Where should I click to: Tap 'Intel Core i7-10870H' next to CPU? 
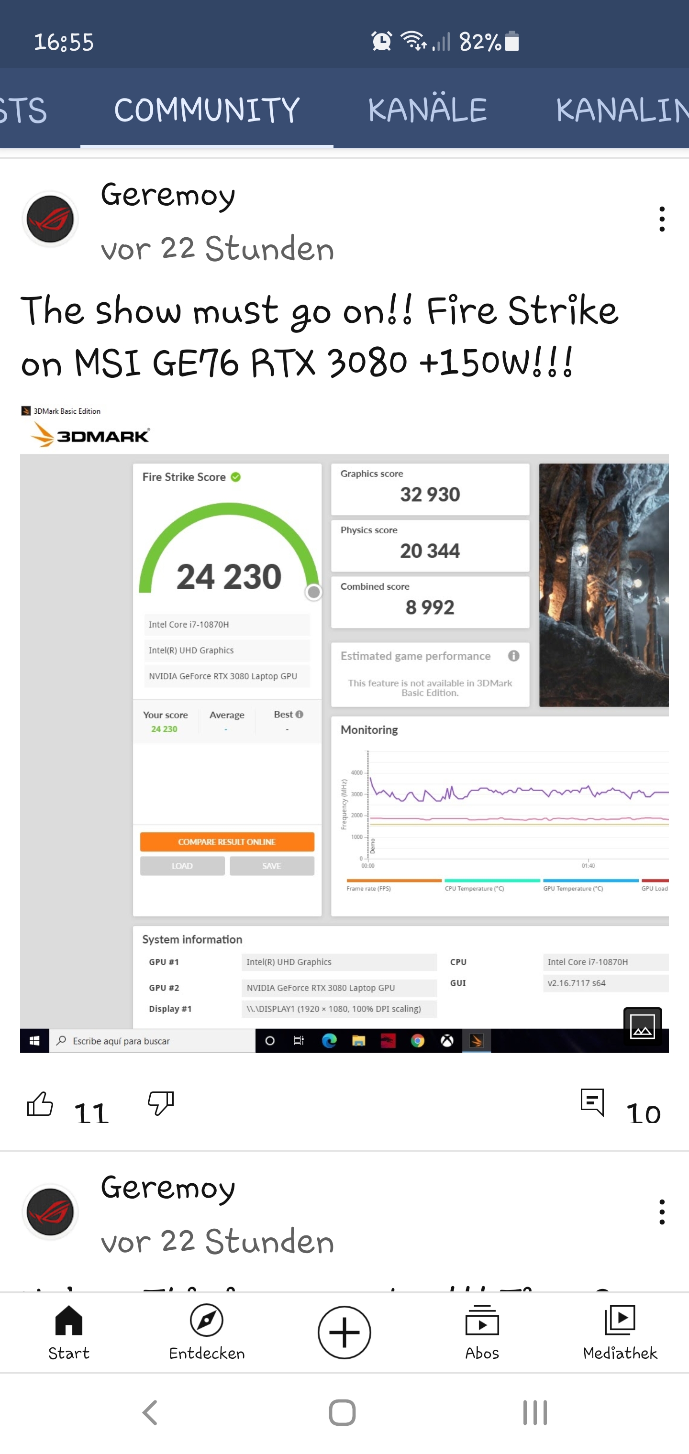coord(605,961)
